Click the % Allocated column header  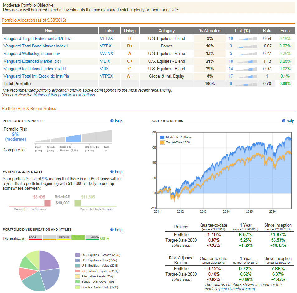pos(210,31)
